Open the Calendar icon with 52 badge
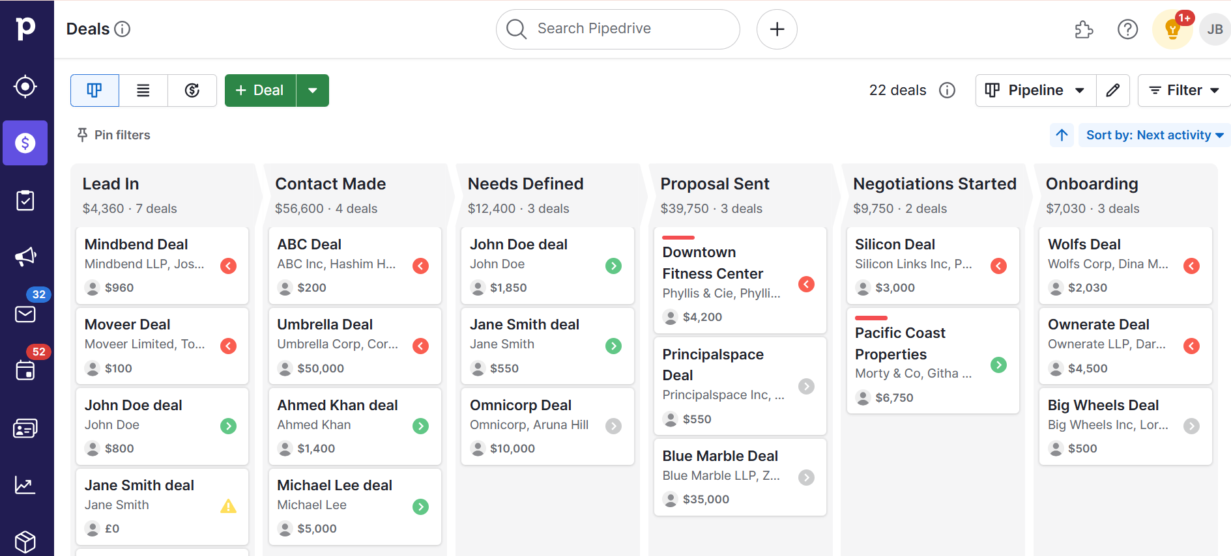This screenshot has height=556, width=1231. (25, 370)
